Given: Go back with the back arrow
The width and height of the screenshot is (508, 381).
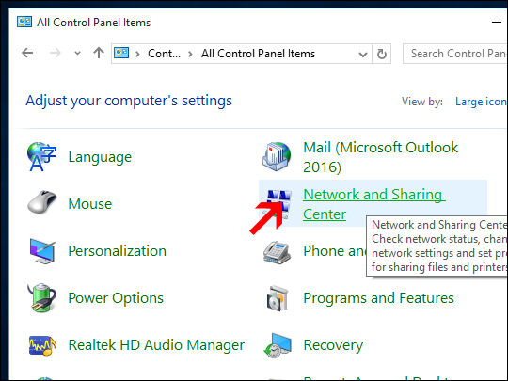Looking at the screenshot, I should tap(27, 53).
